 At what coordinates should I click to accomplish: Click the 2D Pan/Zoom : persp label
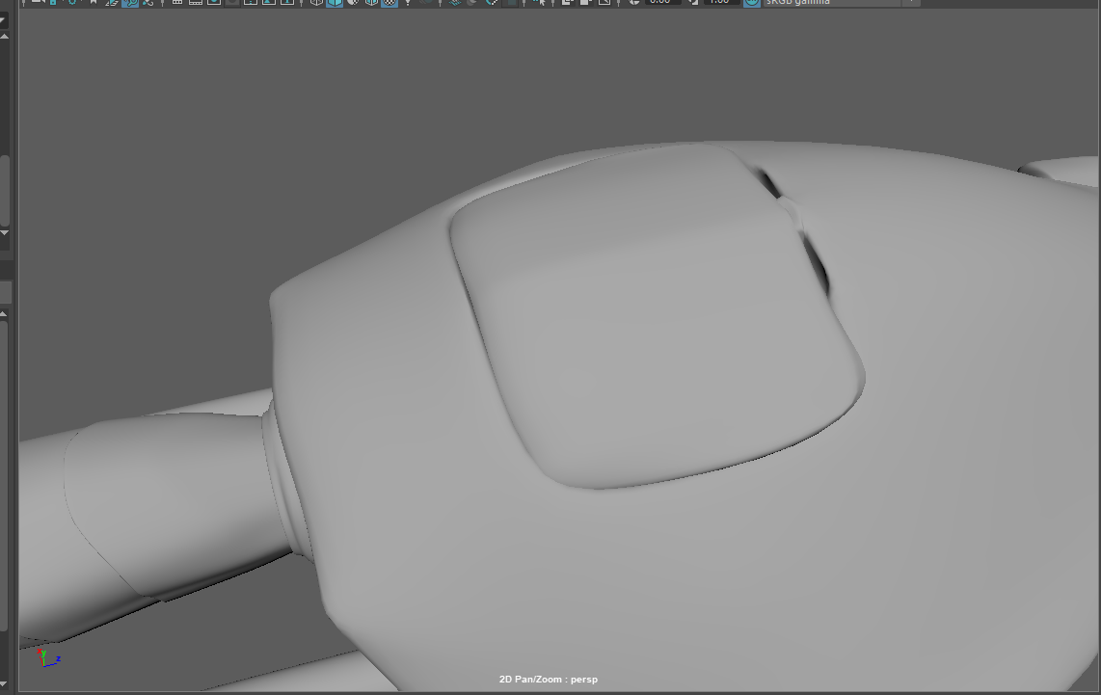tap(549, 679)
